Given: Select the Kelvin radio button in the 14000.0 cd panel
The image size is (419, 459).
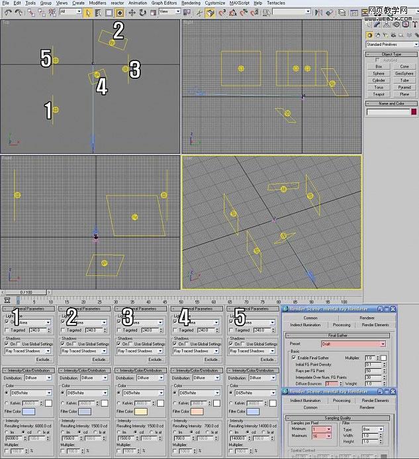Looking at the screenshot, I should point(231,403).
